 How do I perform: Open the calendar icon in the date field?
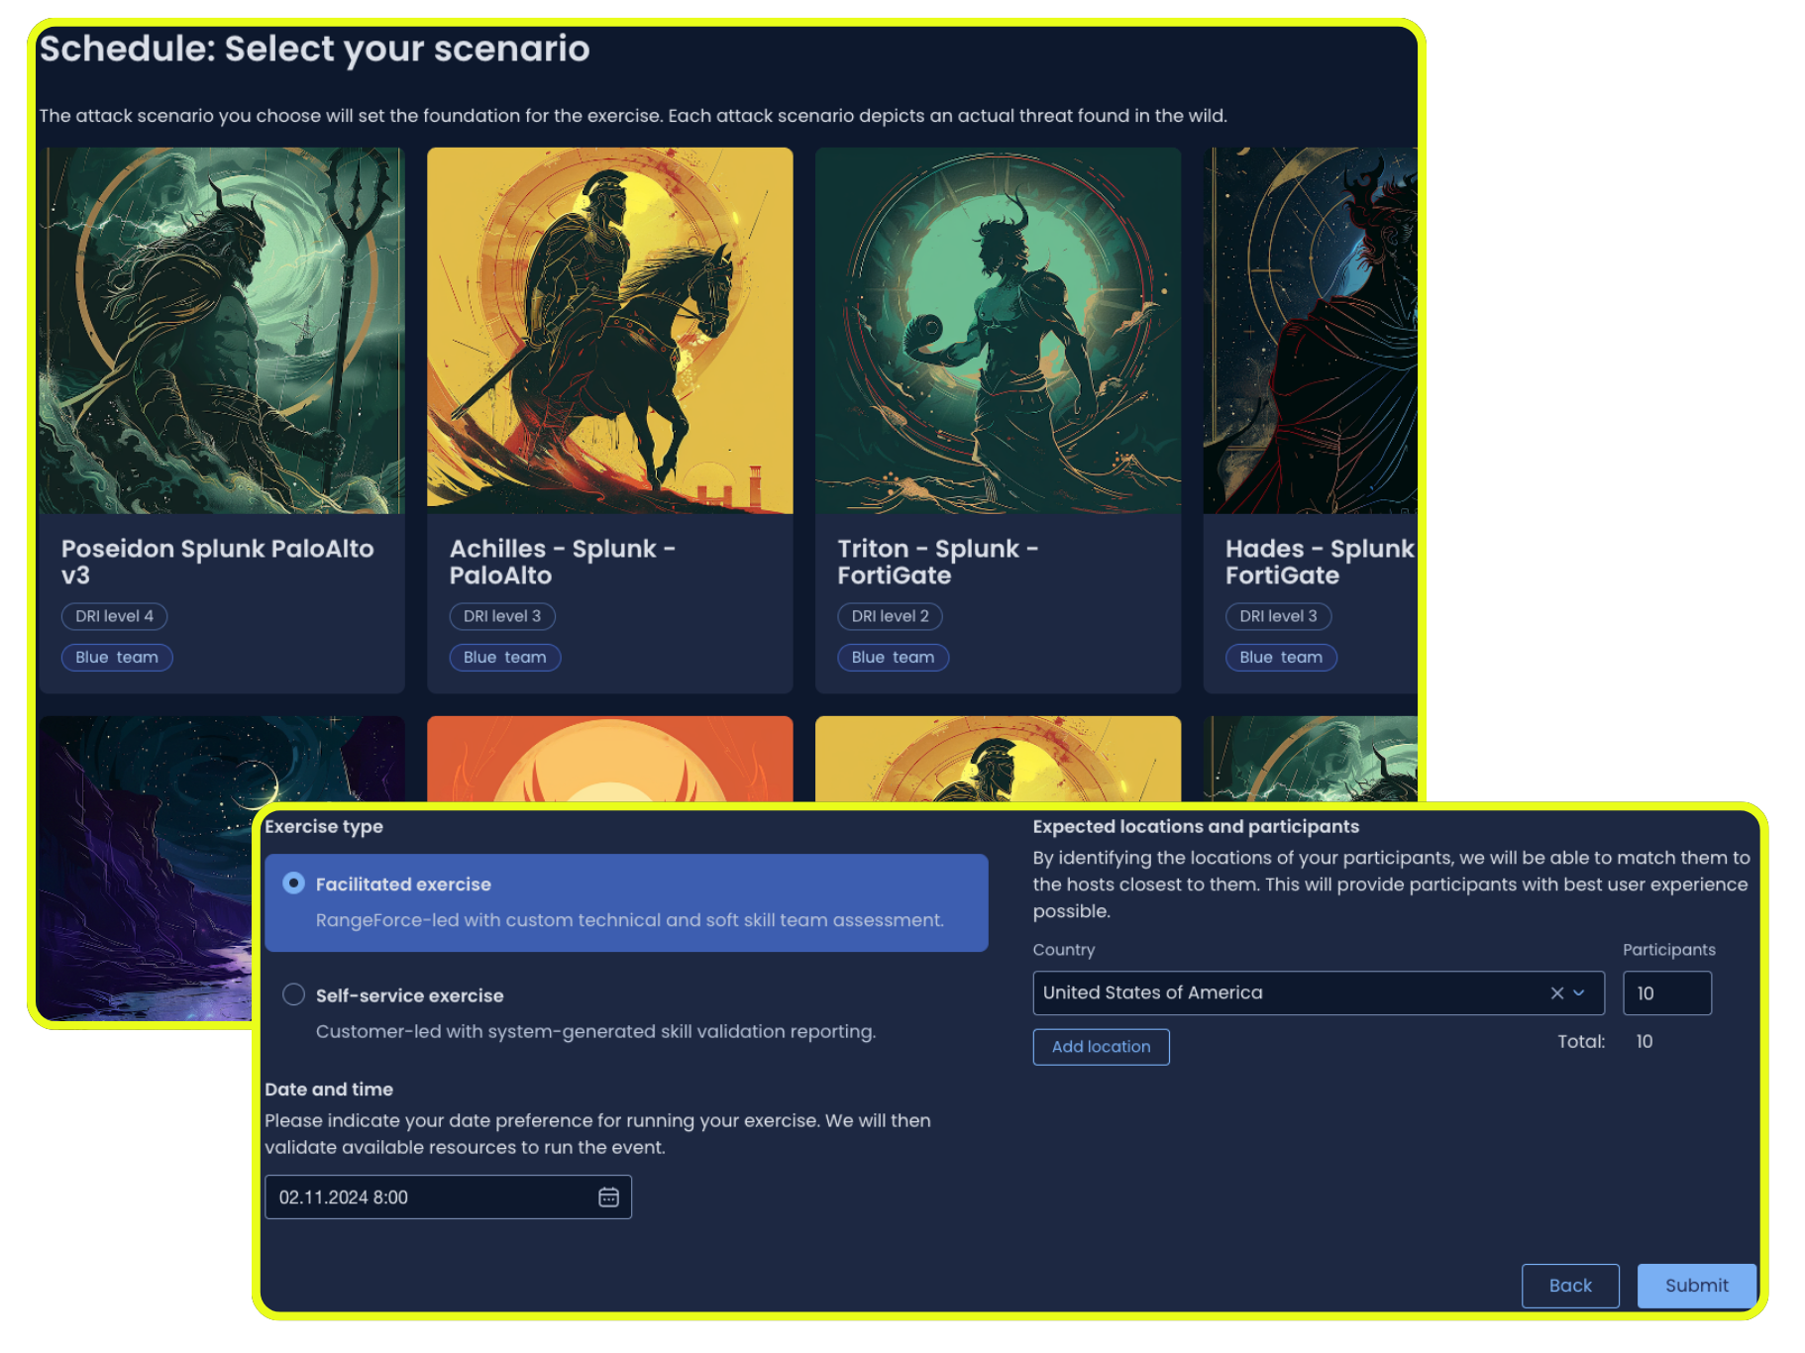coord(607,1197)
